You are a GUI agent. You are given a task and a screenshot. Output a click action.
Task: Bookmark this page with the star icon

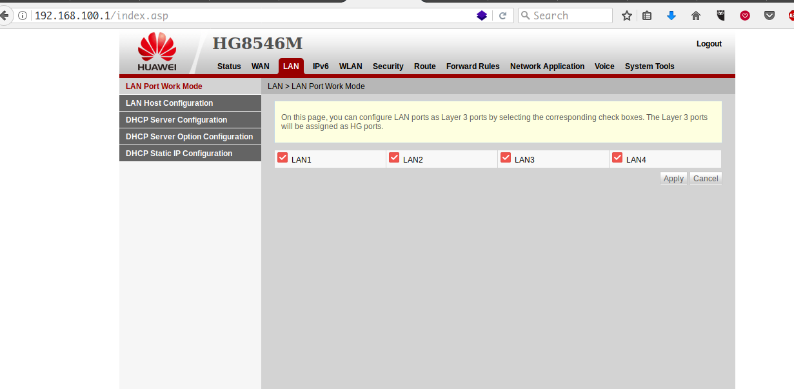coord(626,15)
